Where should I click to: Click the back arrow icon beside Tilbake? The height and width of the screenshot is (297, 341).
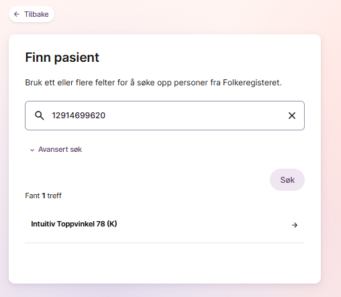[17, 14]
